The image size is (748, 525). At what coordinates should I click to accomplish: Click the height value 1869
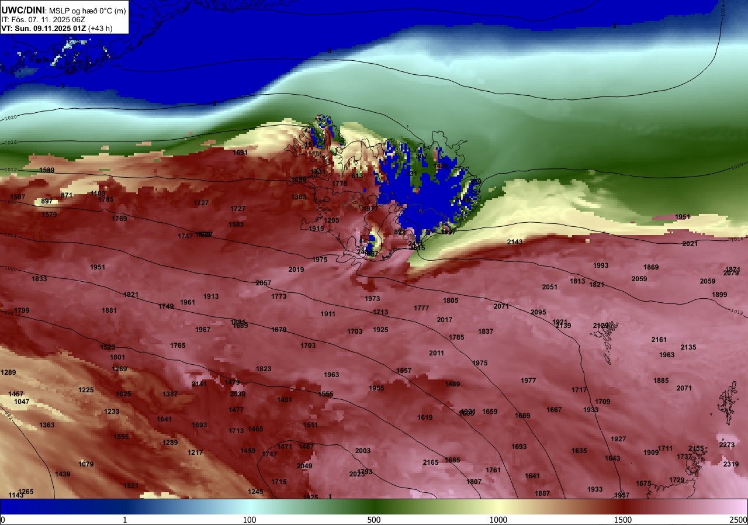click(651, 267)
